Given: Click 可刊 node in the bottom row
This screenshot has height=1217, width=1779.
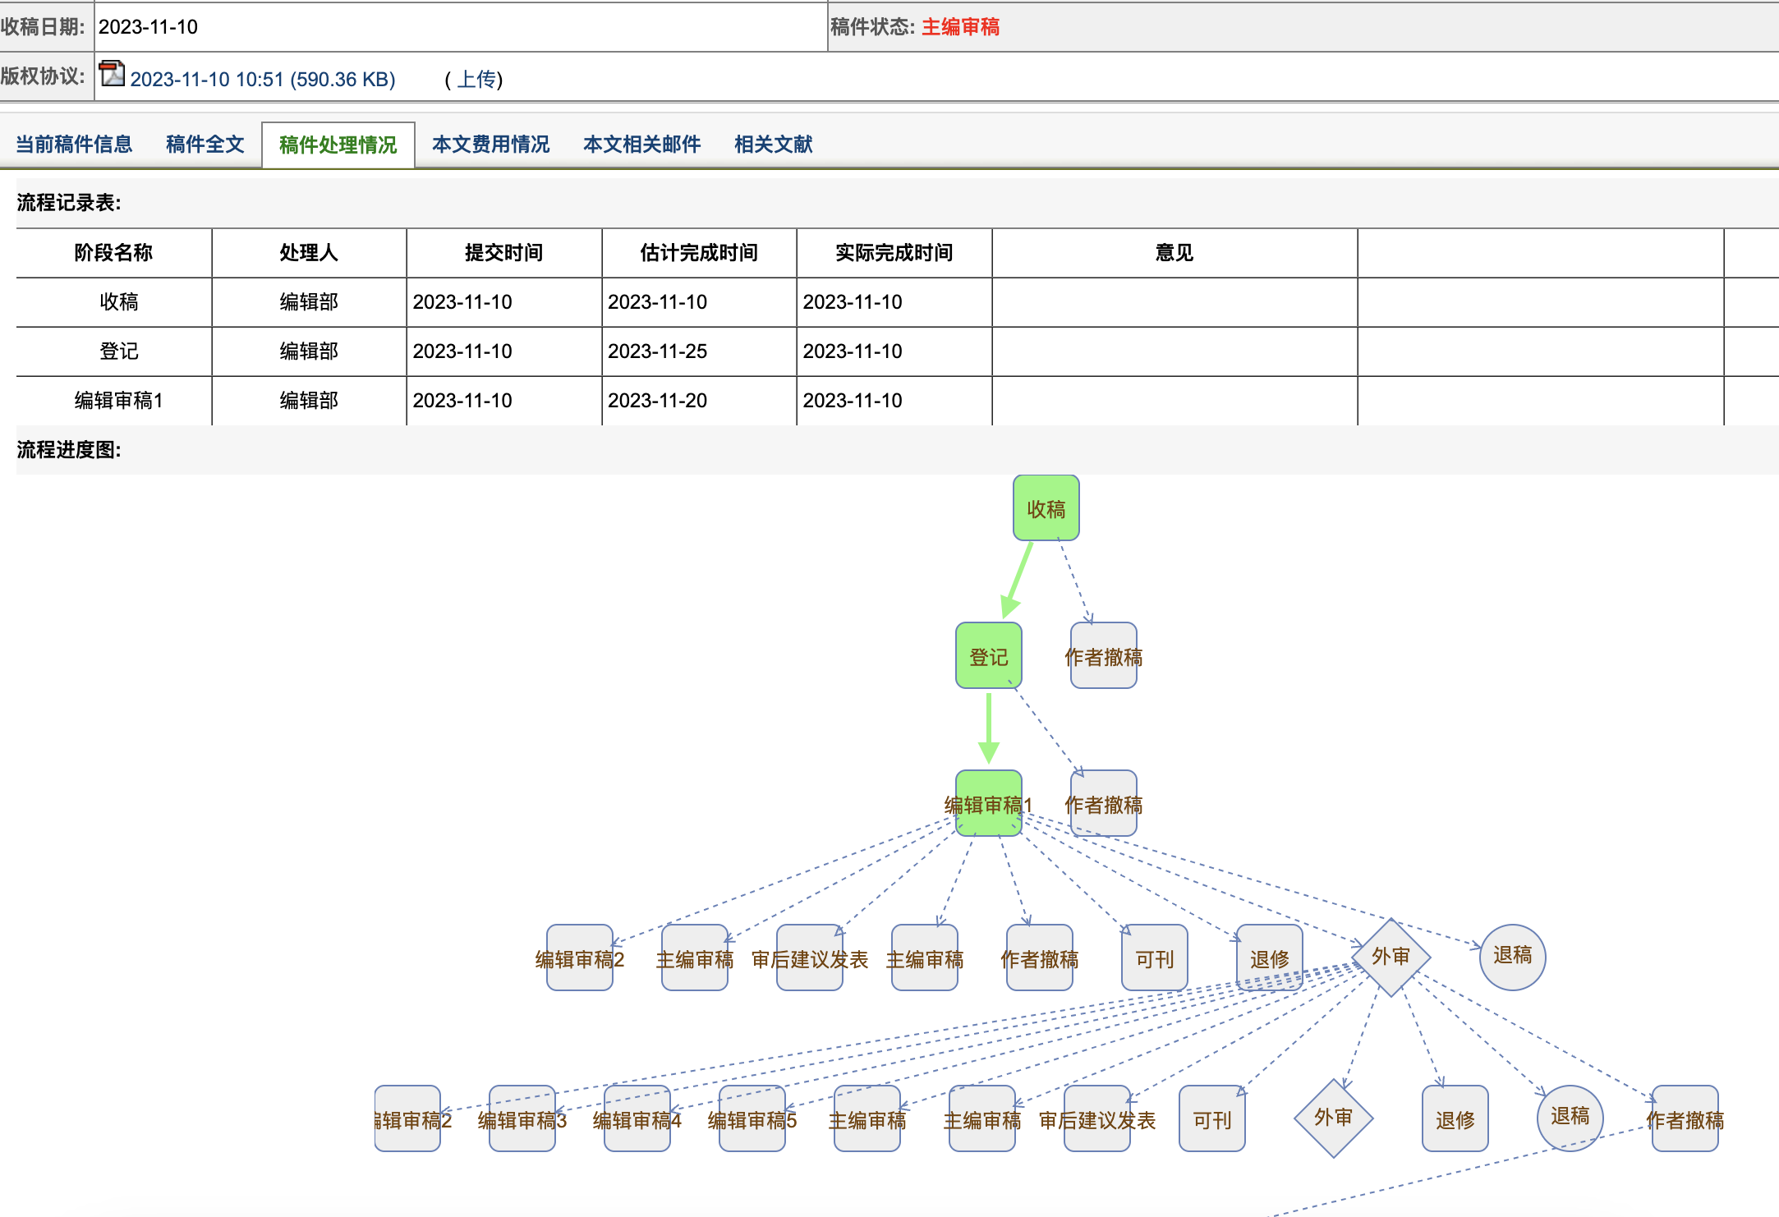Looking at the screenshot, I should pyautogui.click(x=1211, y=1118).
